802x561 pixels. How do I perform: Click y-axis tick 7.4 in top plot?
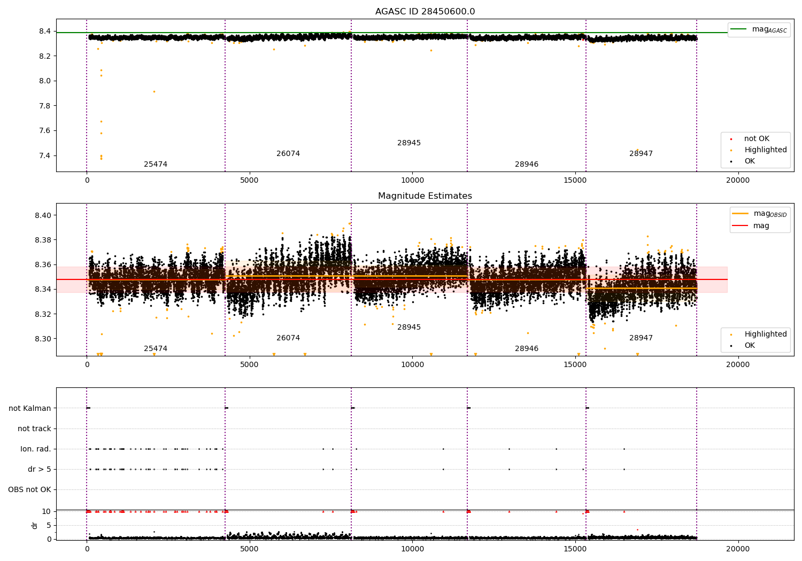[x=45, y=156]
